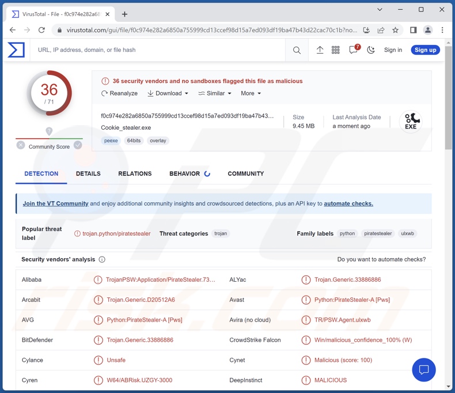Click the 36 / 71 detection score gauge
The width and height of the screenshot is (455, 393).
(x=49, y=93)
